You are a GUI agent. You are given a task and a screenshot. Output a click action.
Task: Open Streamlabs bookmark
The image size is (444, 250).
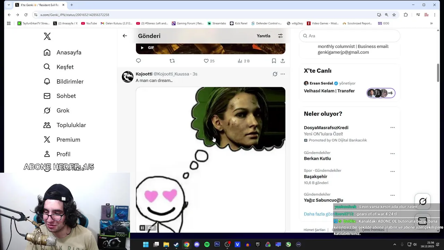click(217, 23)
